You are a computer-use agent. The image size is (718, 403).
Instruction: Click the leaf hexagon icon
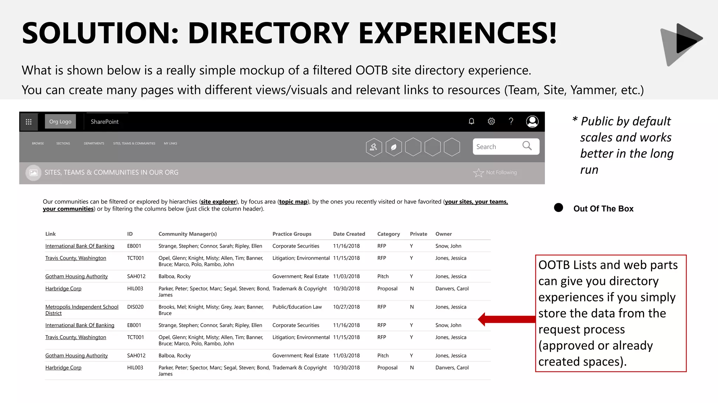click(394, 147)
